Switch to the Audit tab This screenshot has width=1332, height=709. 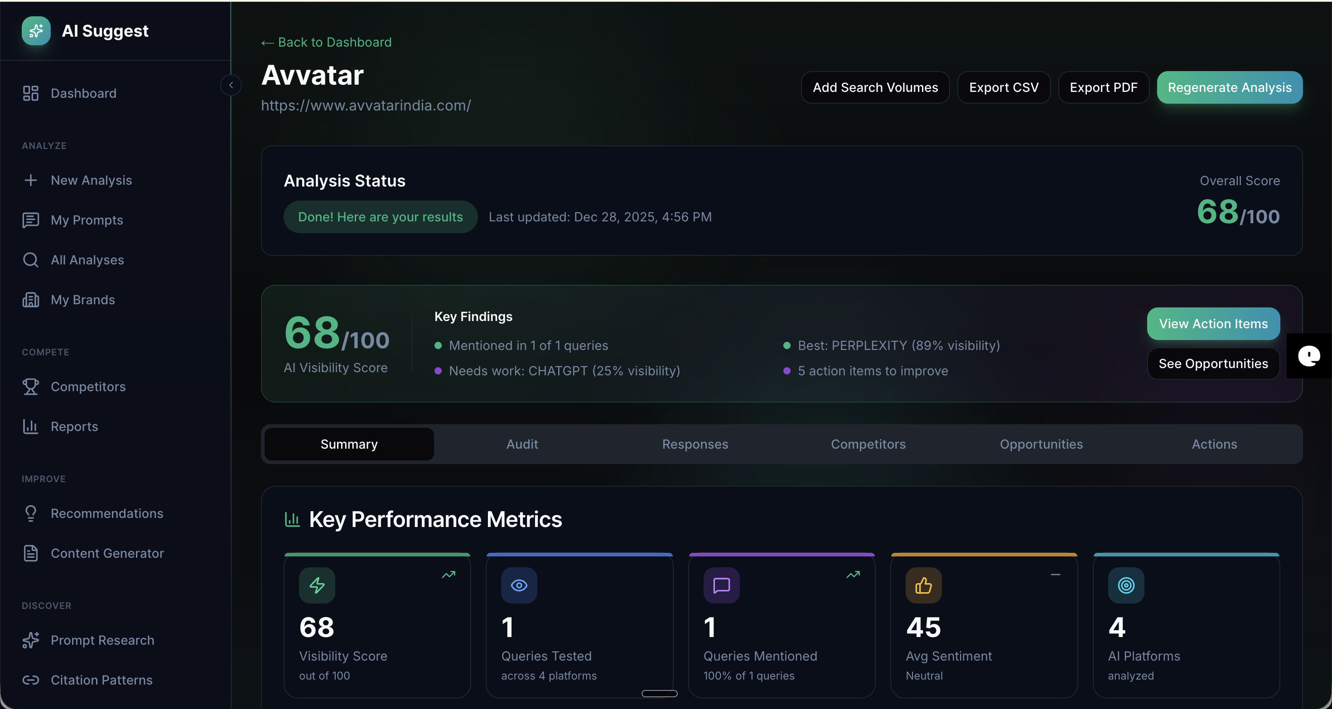522,443
